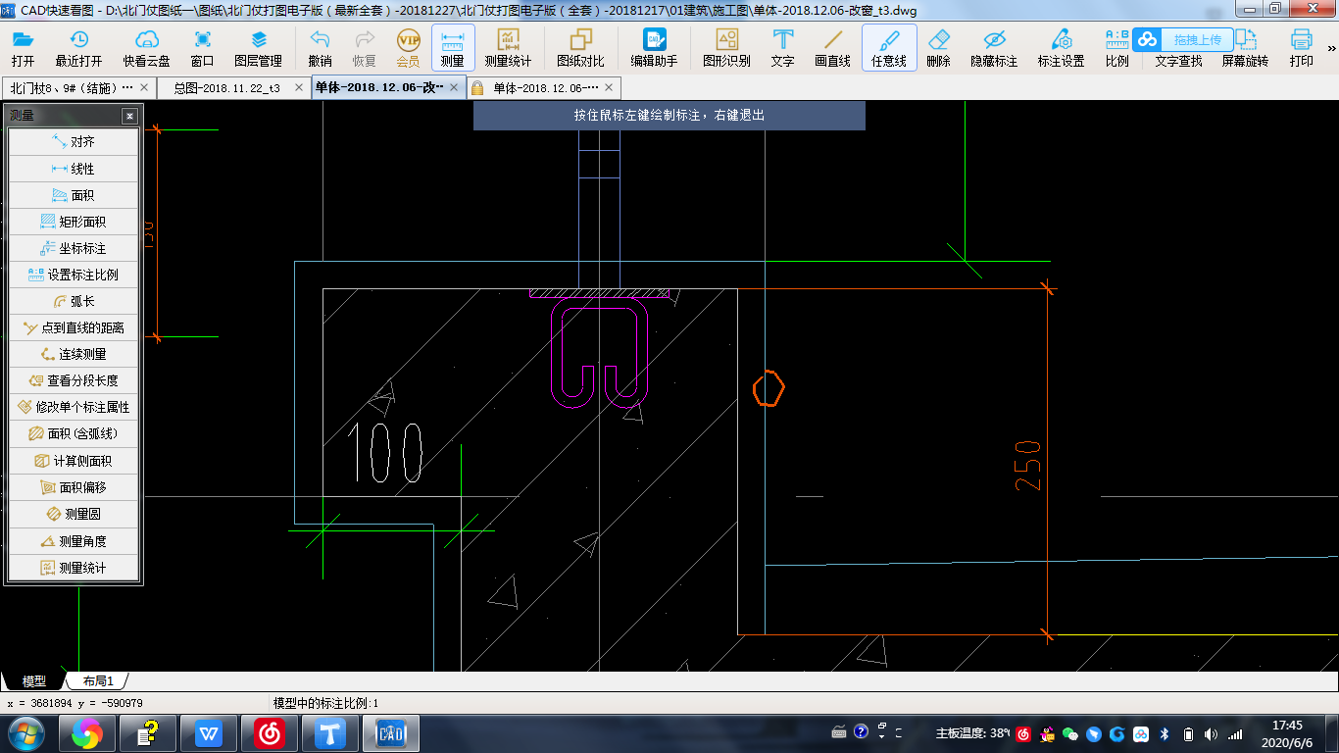Click the Windows Start button
This screenshot has height=753, width=1339.
pyautogui.click(x=25, y=732)
